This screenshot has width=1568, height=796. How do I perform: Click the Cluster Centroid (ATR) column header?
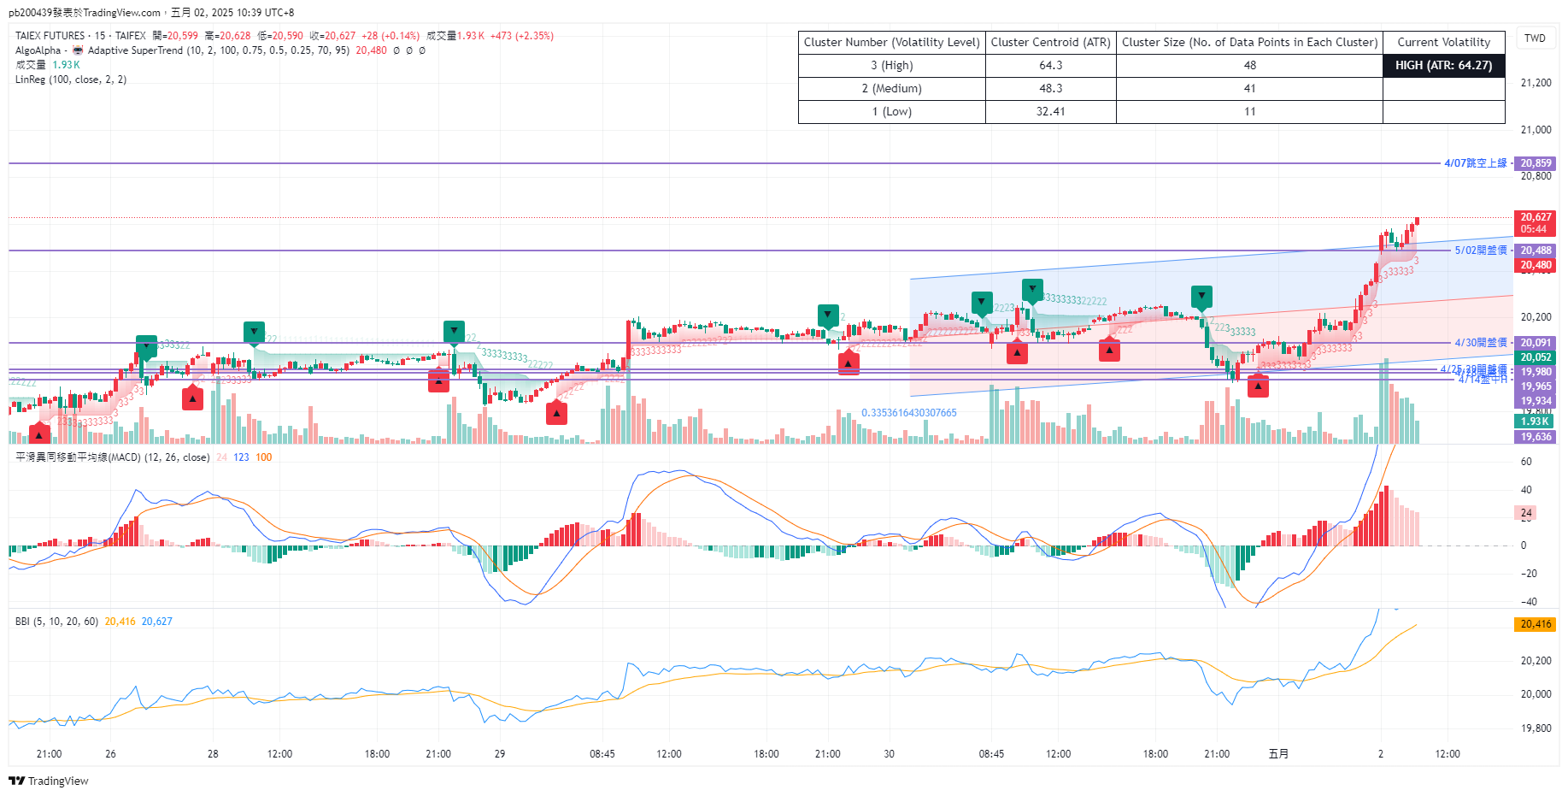[x=1050, y=42]
